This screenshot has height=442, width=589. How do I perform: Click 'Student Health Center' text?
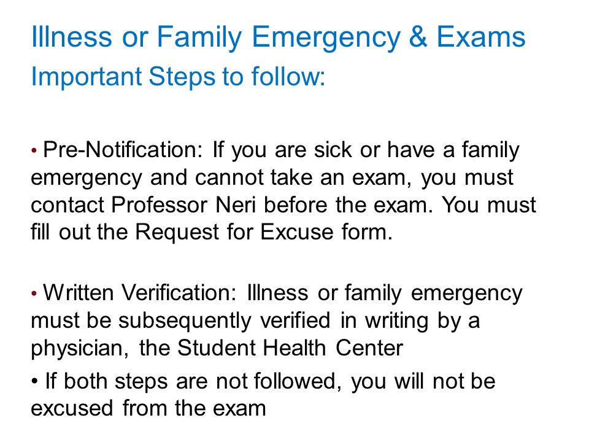[x=290, y=347]
